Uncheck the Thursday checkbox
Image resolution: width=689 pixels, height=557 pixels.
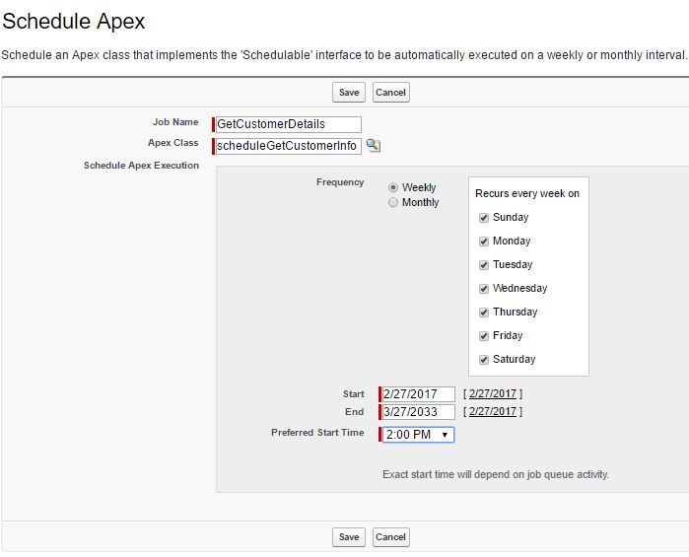coord(484,313)
